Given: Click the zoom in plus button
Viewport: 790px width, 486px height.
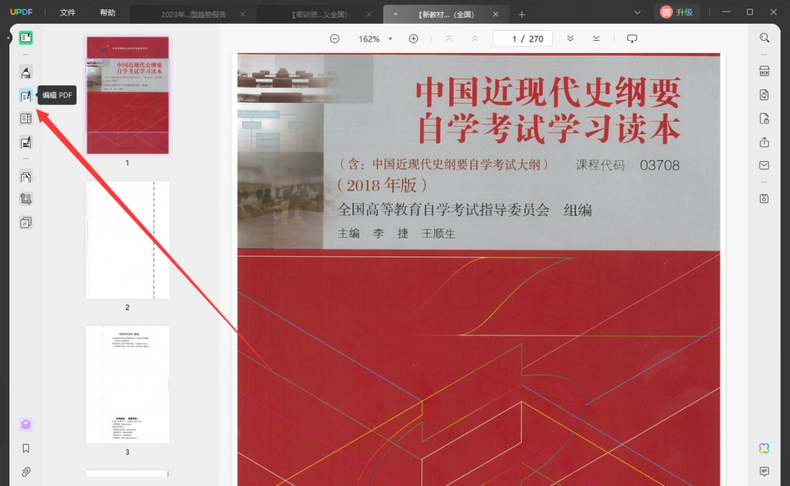Looking at the screenshot, I should 414,39.
